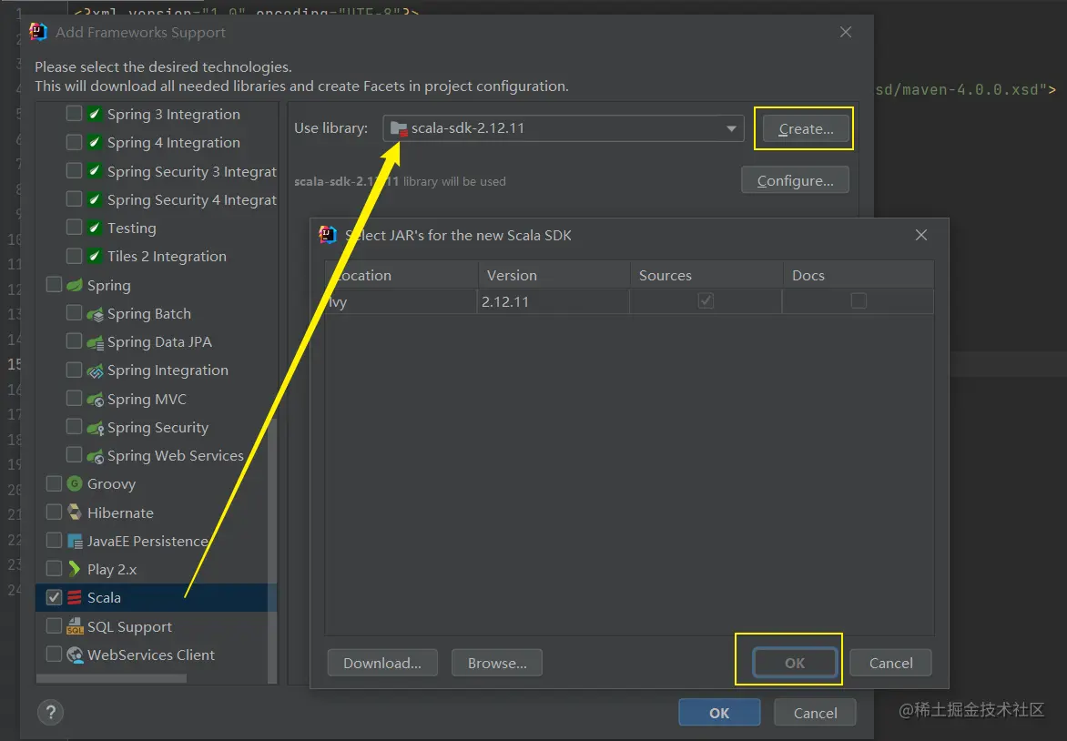
Task: Check the Hibernate checkbox
Action: 54,512
